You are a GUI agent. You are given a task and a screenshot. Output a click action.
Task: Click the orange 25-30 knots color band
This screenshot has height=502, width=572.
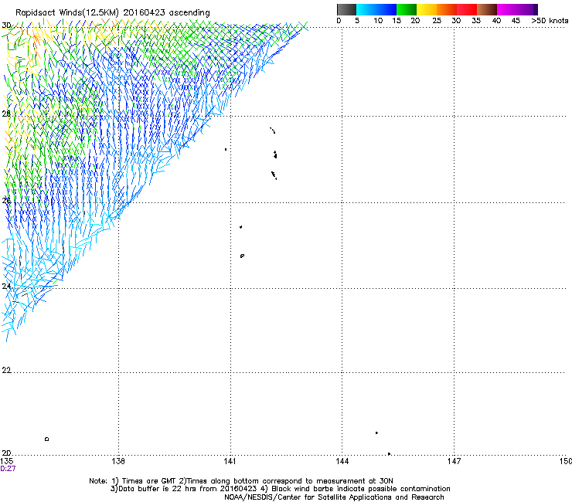[447, 9]
